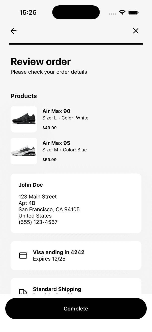Tap the battery indicator in the status bar

(x=133, y=12)
